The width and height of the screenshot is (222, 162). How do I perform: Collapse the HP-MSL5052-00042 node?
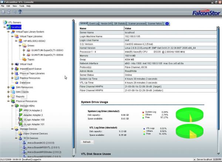coord(16,41)
